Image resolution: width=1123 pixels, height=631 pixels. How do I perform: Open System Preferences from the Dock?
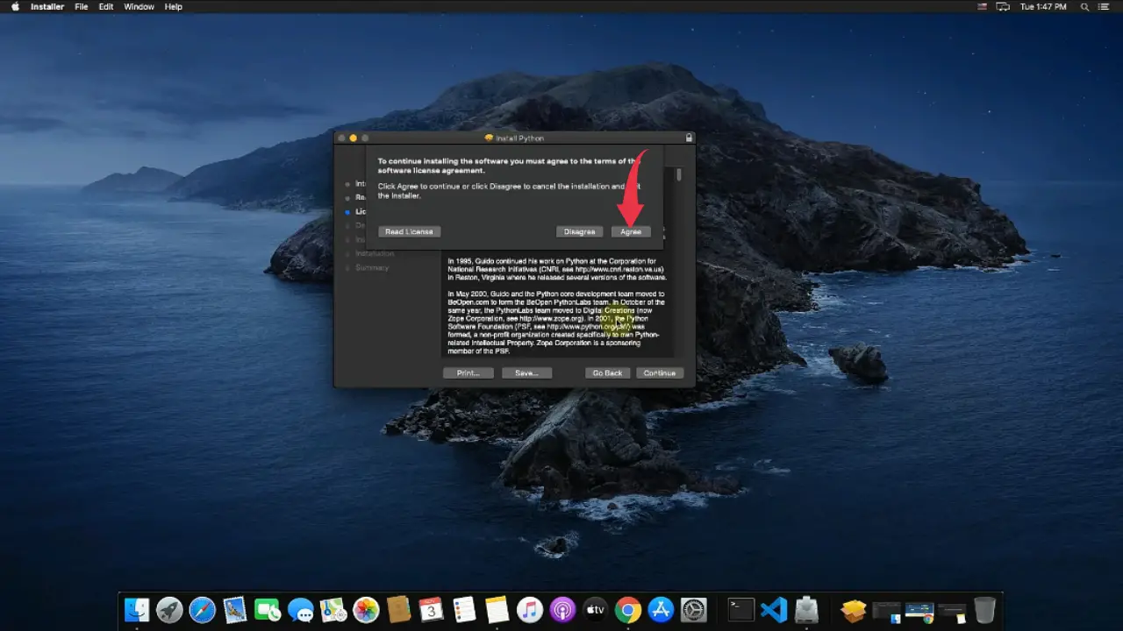tap(693, 609)
